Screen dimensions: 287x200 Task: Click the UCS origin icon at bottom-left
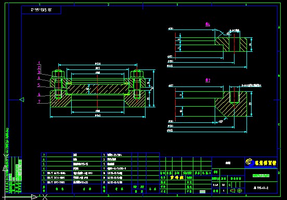(6, 197)
